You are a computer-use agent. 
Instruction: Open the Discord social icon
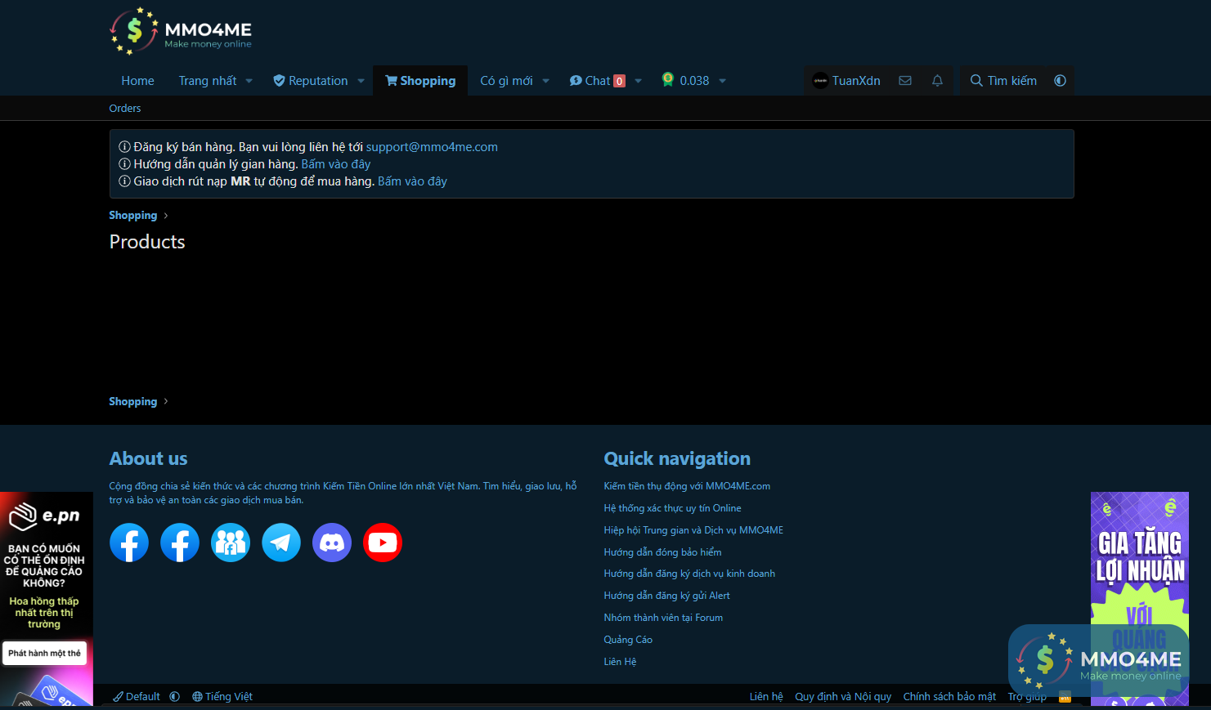(x=332, y=543)
